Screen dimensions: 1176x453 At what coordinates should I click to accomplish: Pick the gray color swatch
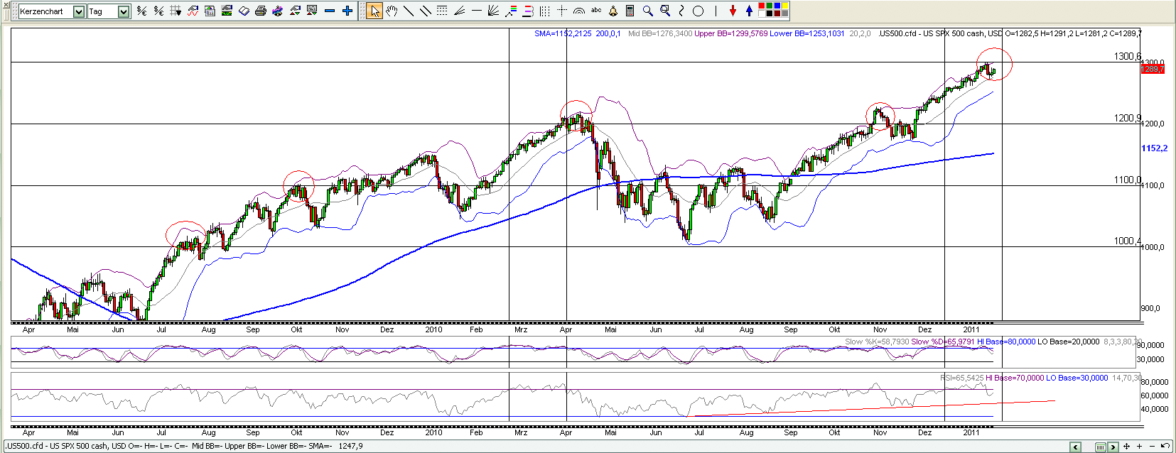click(785, 13)
